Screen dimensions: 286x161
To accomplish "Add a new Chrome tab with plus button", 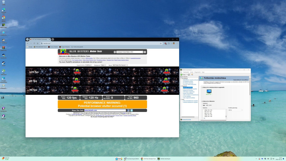I will click(53, 39).
